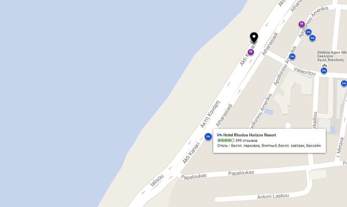
Task: Click the black location pin marker
Action: tap(254, 38)
